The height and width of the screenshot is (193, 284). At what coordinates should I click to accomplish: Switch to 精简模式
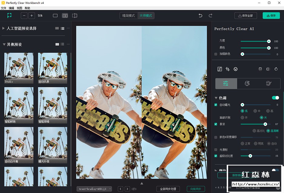[129, 15]
